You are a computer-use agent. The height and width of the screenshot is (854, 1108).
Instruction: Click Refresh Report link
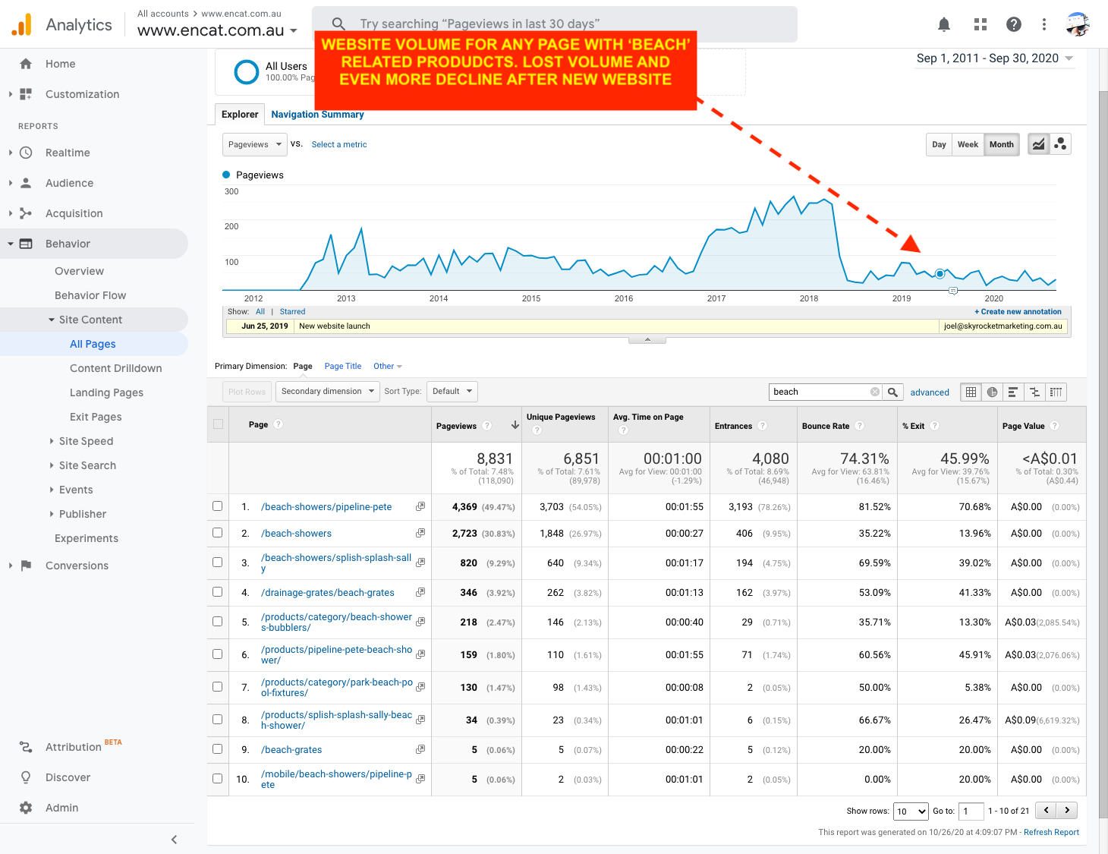point(1051,832)
